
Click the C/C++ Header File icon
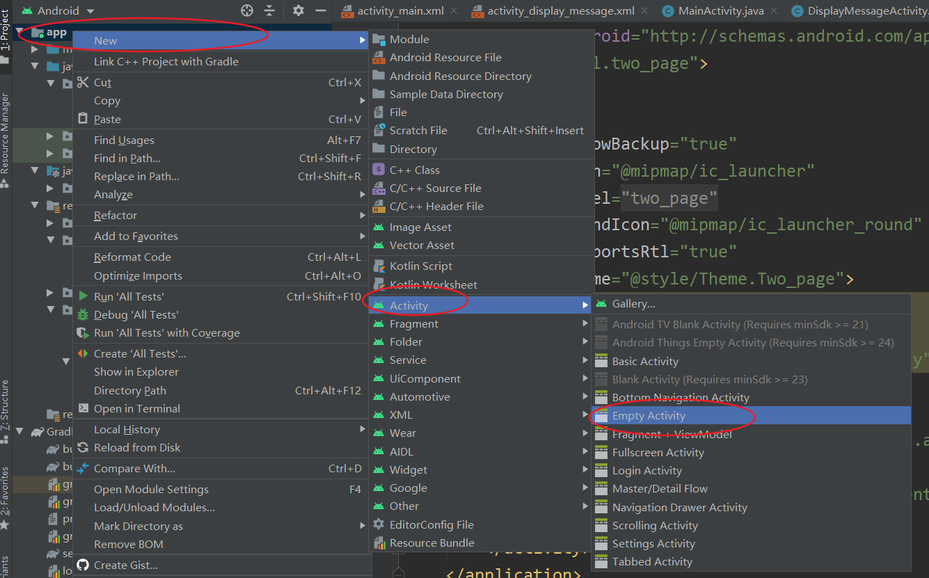point(379,206)
